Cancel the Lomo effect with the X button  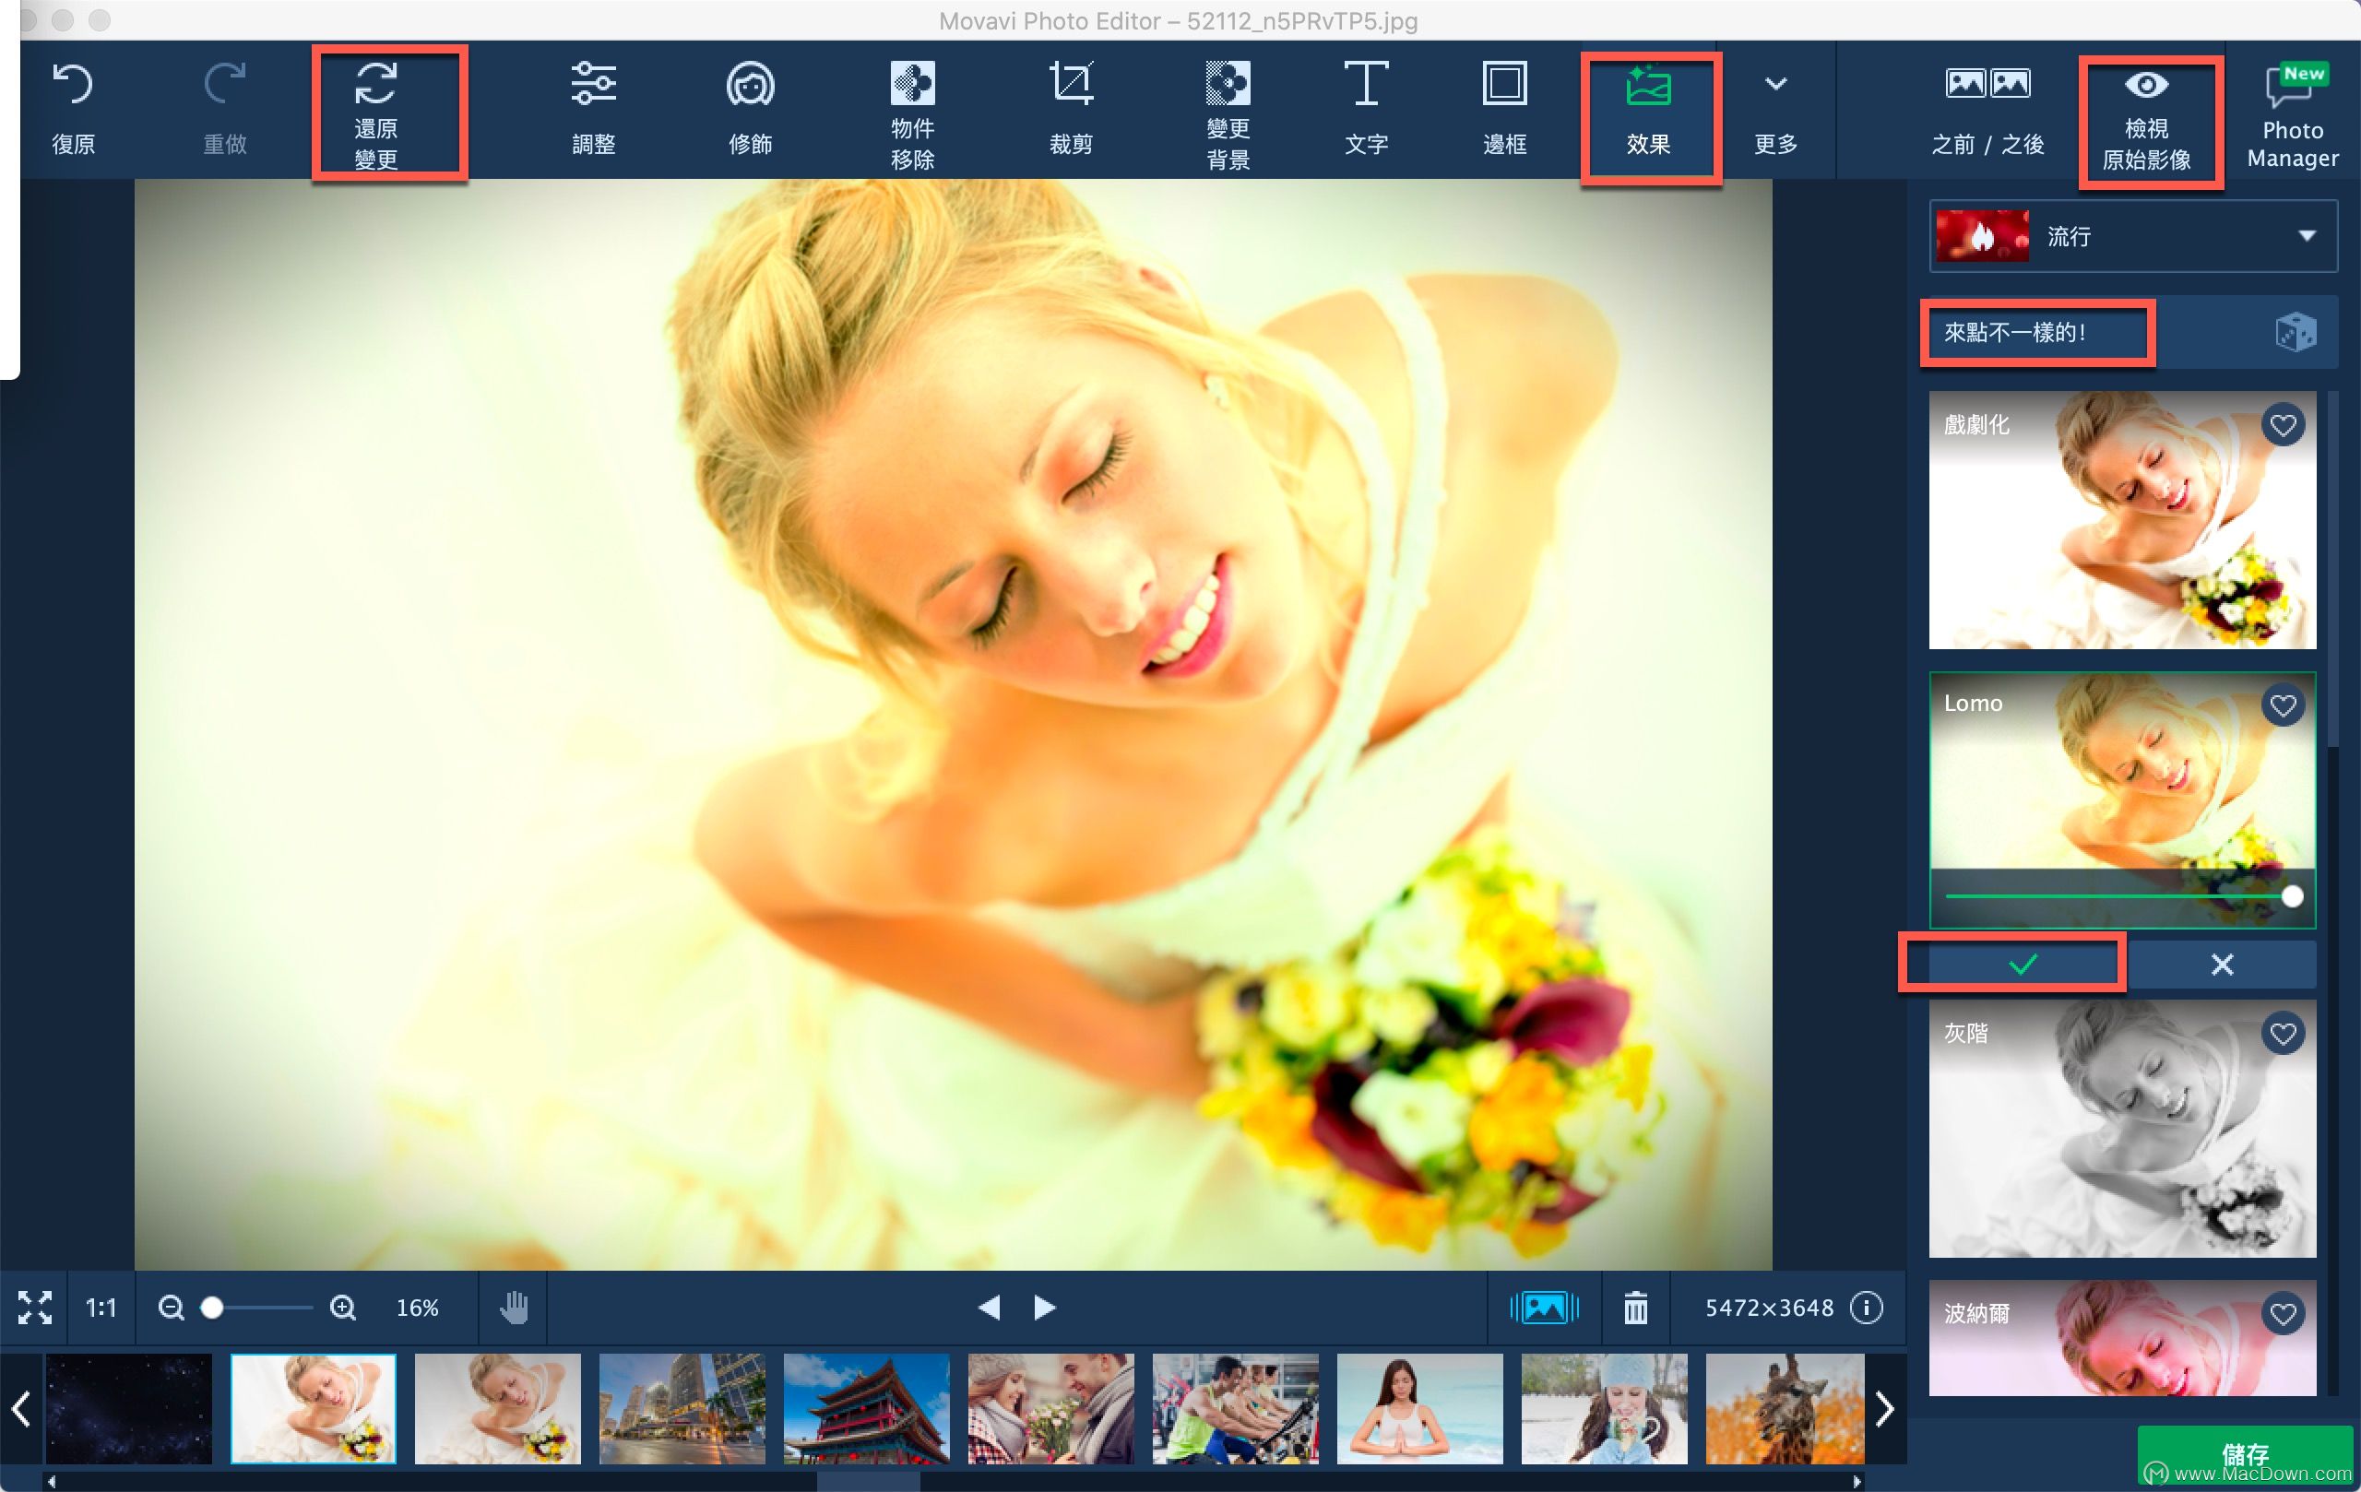tap(2222, 965)
